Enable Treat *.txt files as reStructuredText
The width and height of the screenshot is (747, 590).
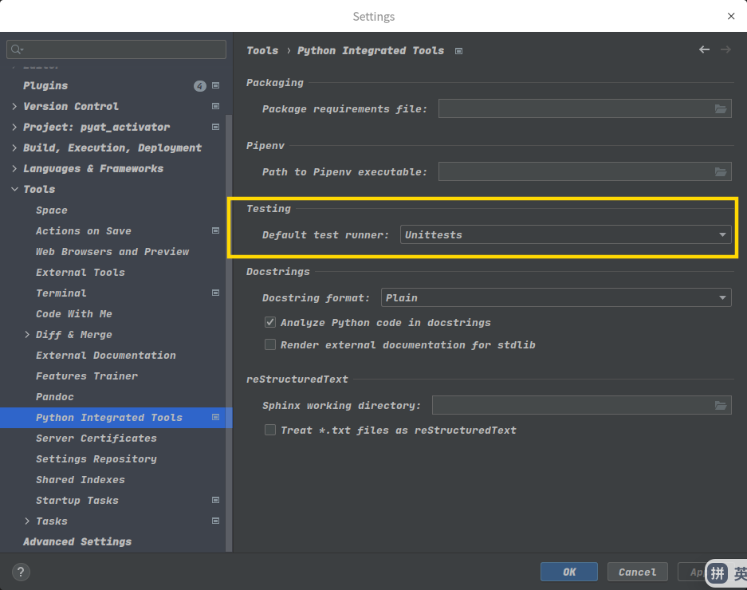(x=270, y=431)
